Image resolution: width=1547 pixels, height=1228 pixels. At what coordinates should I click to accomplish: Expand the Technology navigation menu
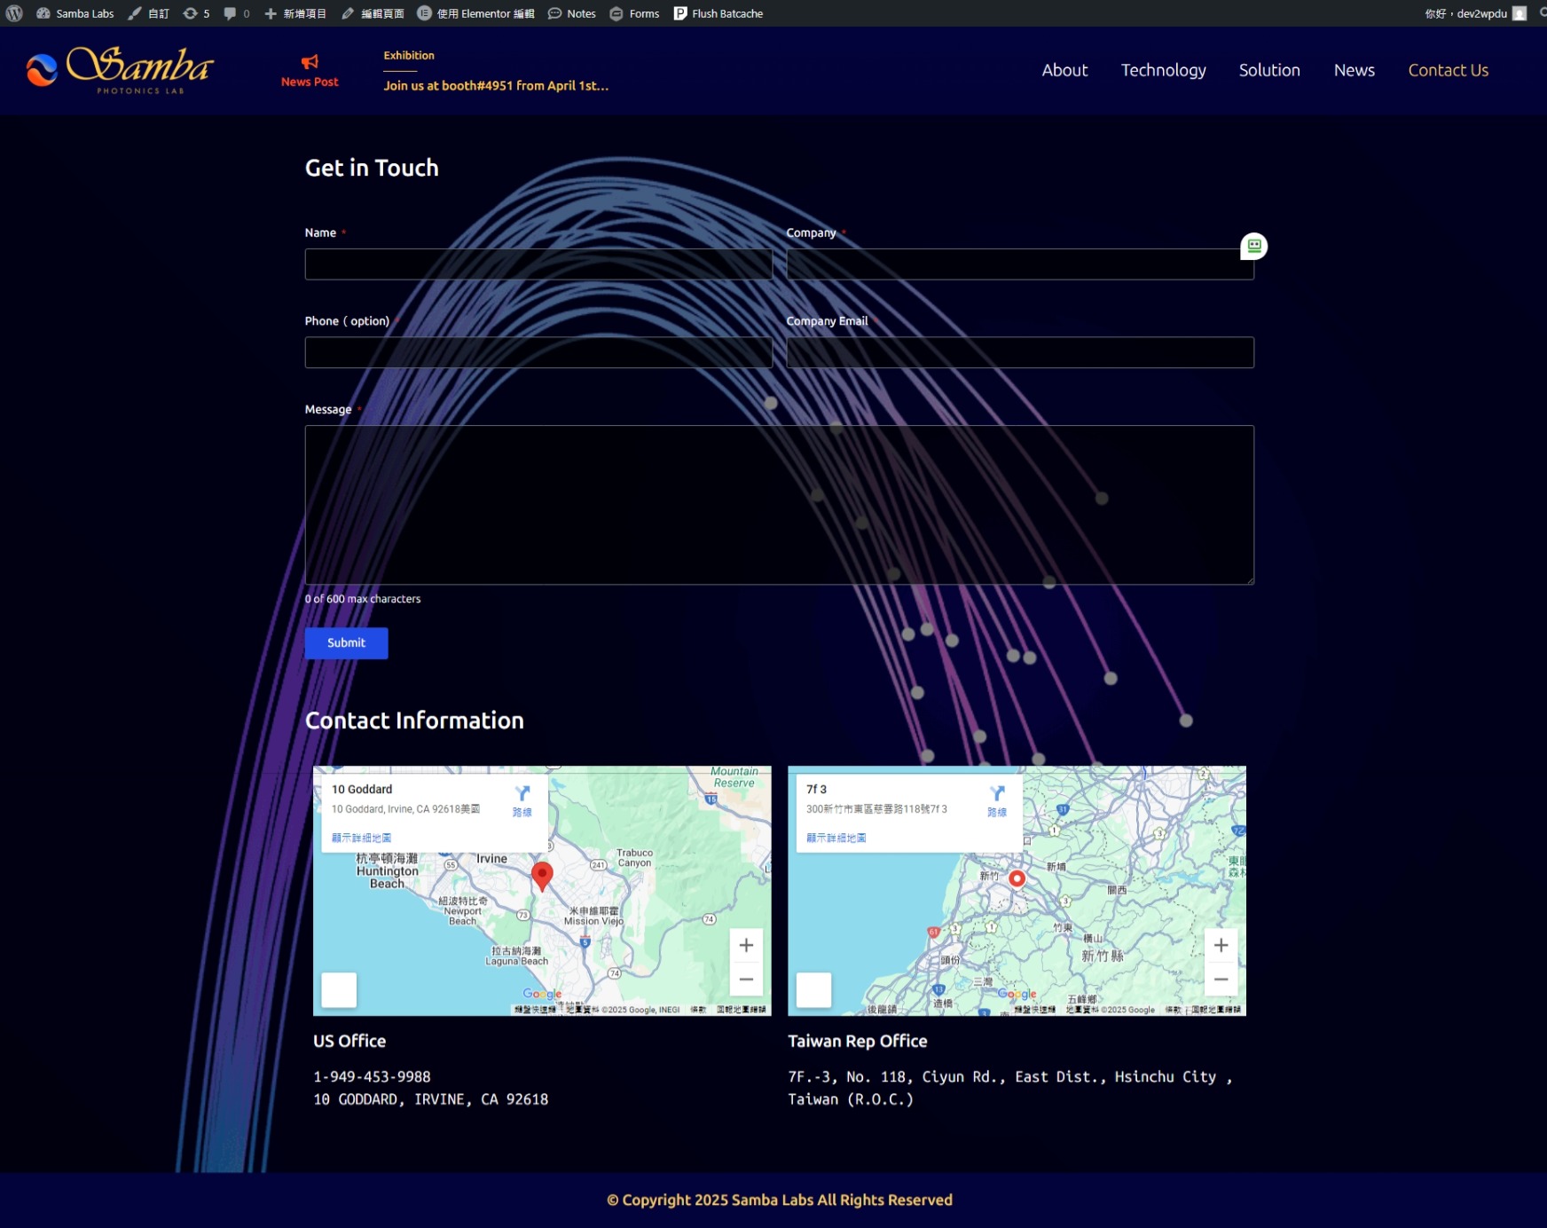(1163, 70)
